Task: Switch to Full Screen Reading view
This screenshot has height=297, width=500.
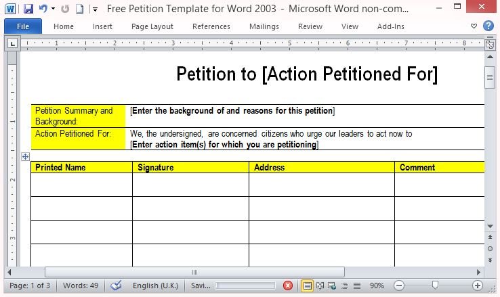Action: pos(320,285)
